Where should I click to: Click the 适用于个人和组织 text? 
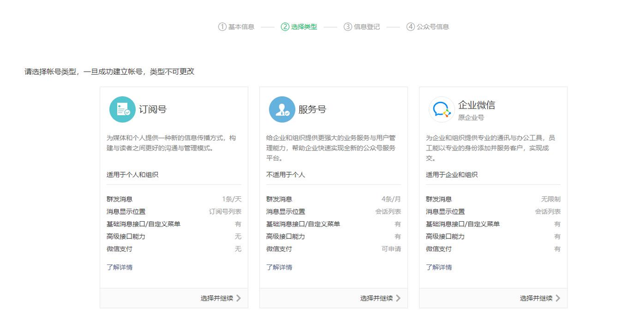point(132,175)
